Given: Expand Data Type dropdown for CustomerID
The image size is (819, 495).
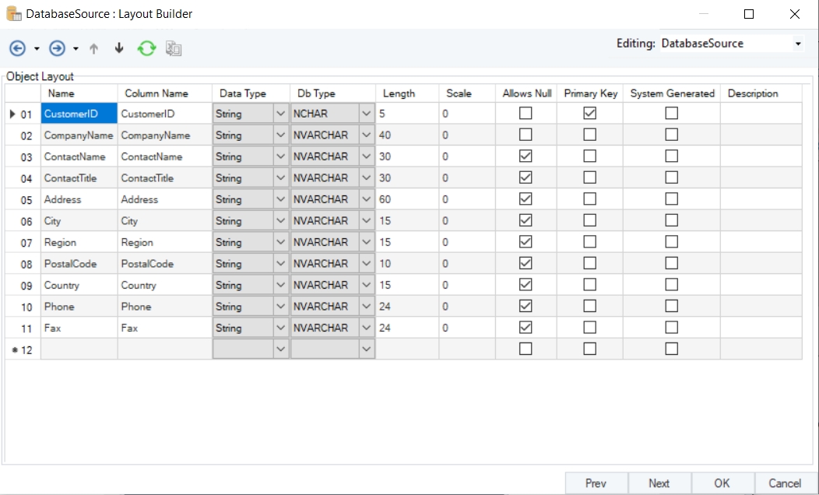Looking at the screenshot, I should (280, 114).
